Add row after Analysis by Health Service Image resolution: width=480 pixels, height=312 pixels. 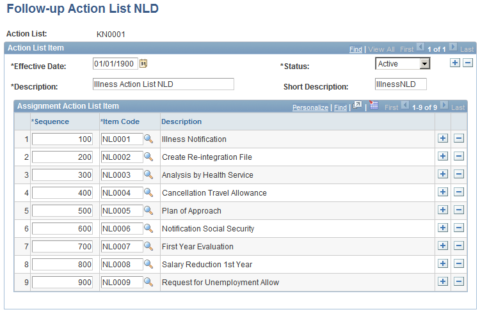pos(443,174)
